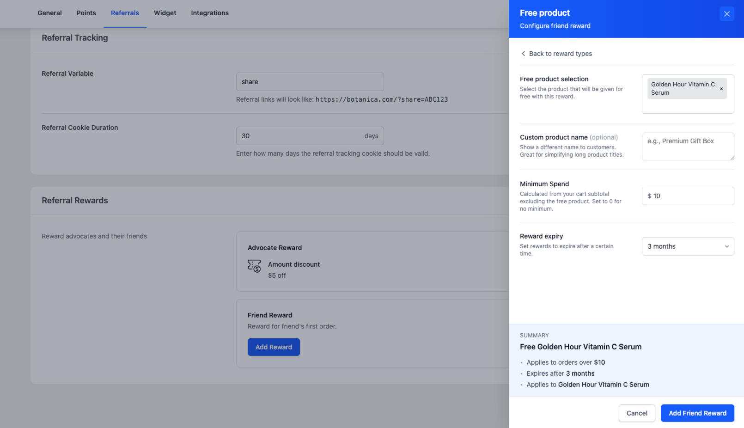Focus the Custom product name field
The height and width of the screenshot is (428, 744).
[687, 147]
